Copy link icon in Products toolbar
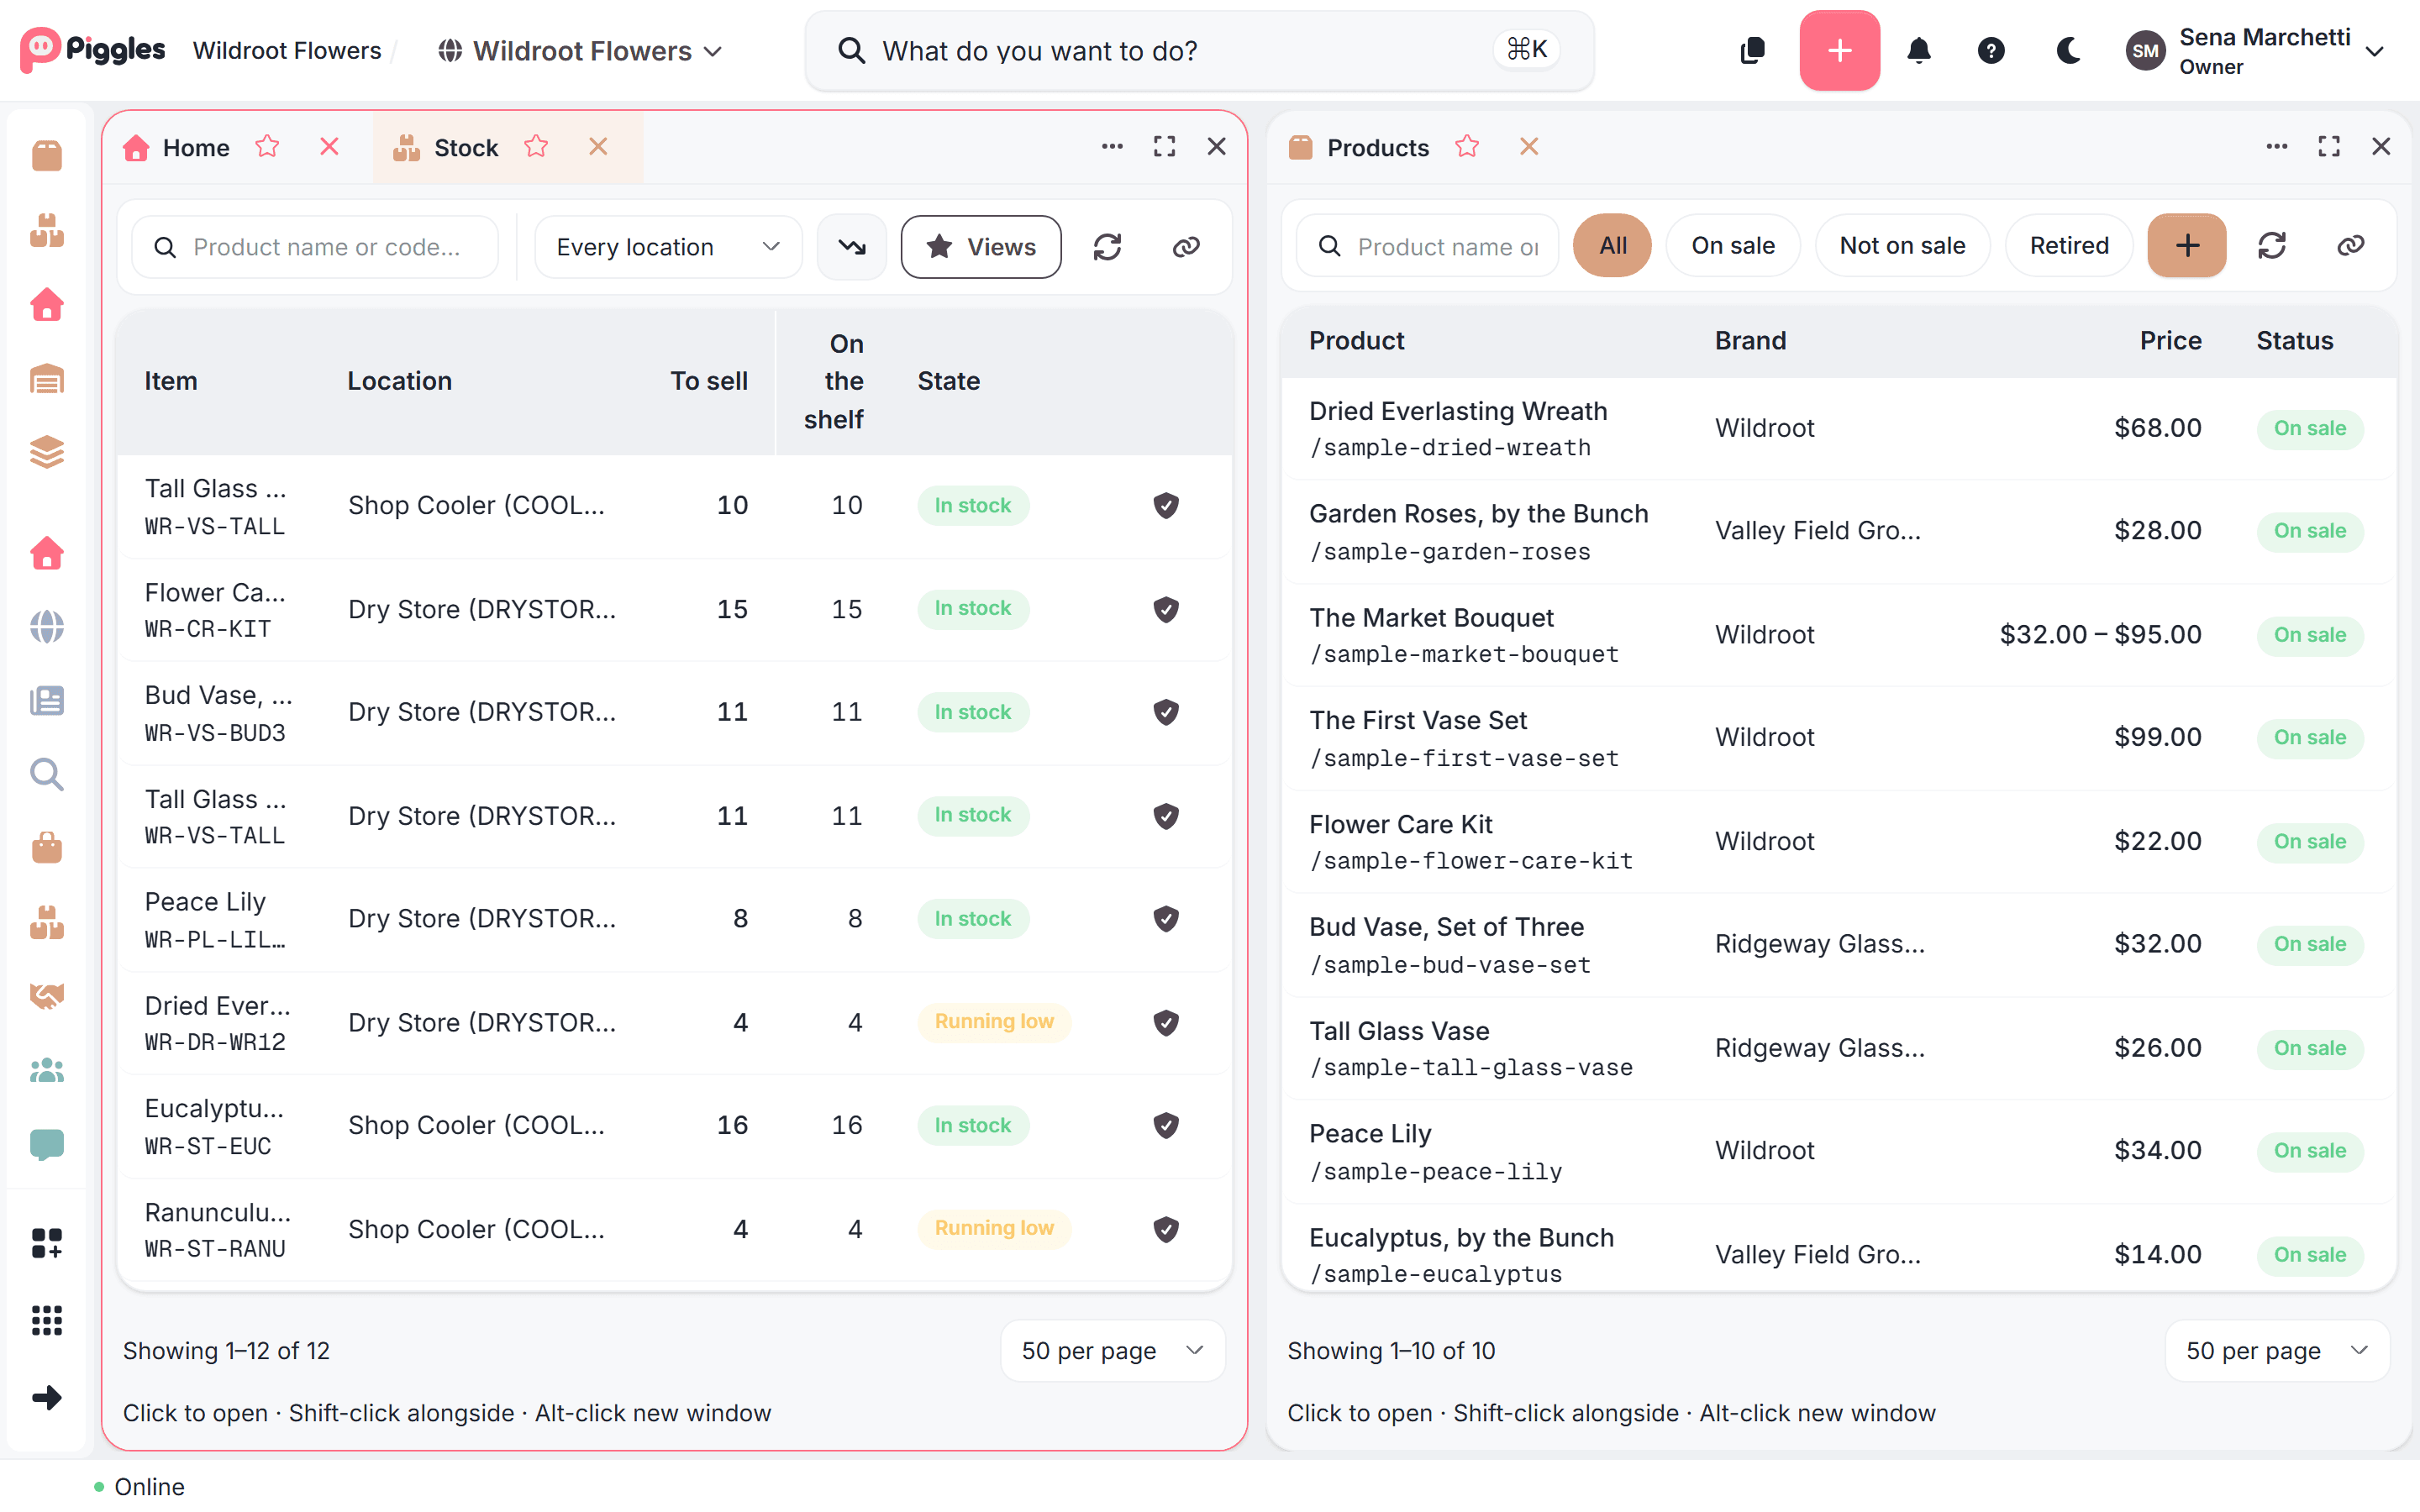 (2350, 245)
